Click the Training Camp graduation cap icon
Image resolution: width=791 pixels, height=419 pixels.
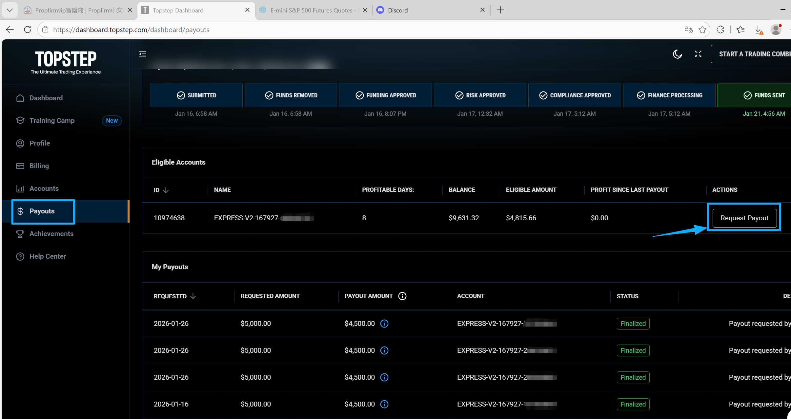pyautogui.click(x=20, y=121)
